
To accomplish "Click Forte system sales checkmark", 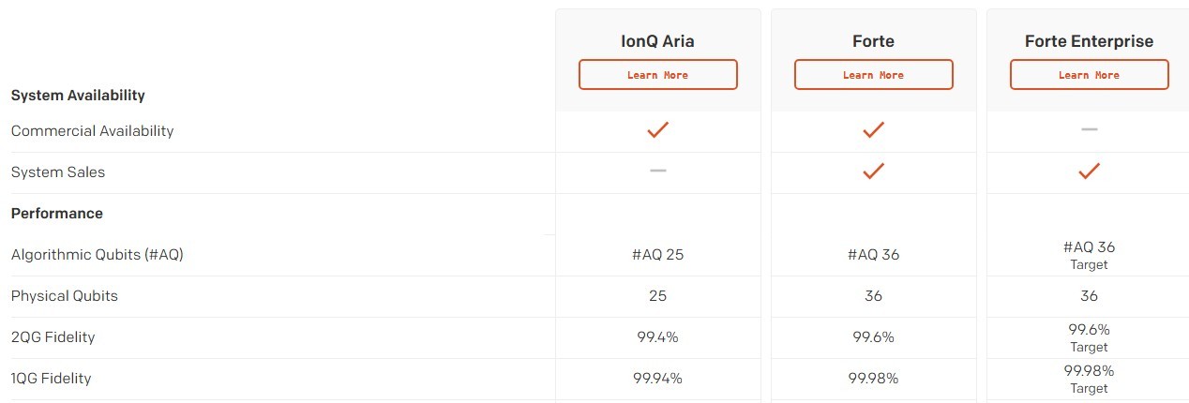I will coord(873,172).
